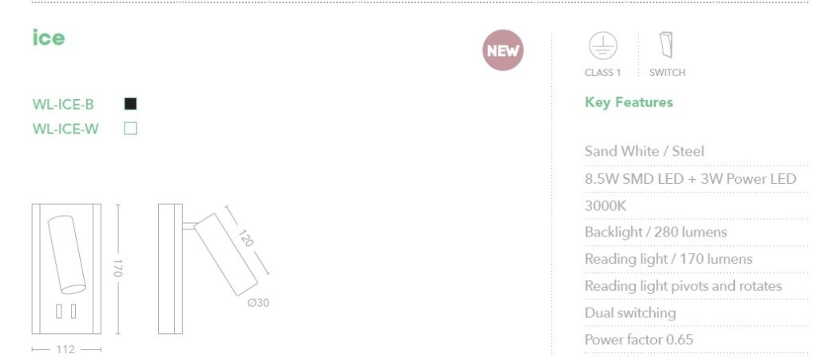Click the 3000K colour temperature row
Image resolution: width=818 pixels, height=362 pixels.
tap(696, 206)
